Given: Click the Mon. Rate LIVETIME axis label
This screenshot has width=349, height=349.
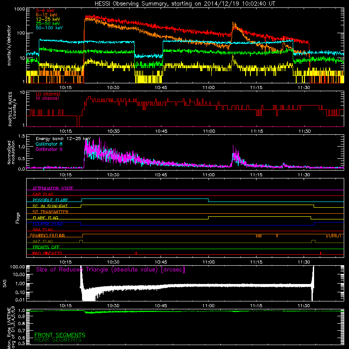Looking at the screenshot, I should tap(11, 328).
